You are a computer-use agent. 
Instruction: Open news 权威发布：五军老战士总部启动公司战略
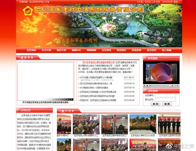click(x=98, y=100)
